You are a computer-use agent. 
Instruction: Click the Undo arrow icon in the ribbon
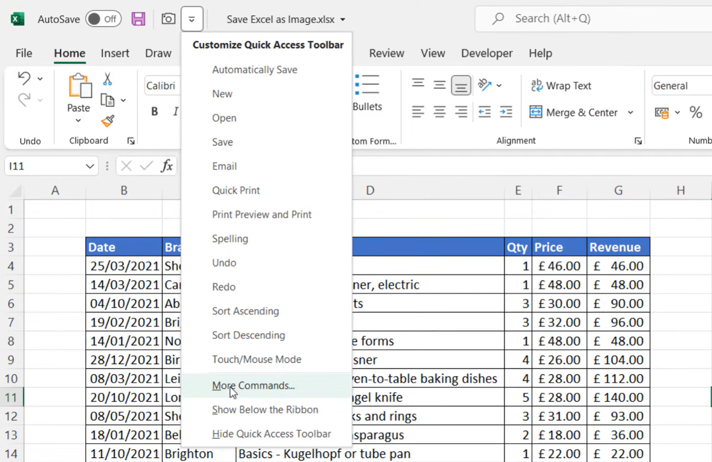24,78
